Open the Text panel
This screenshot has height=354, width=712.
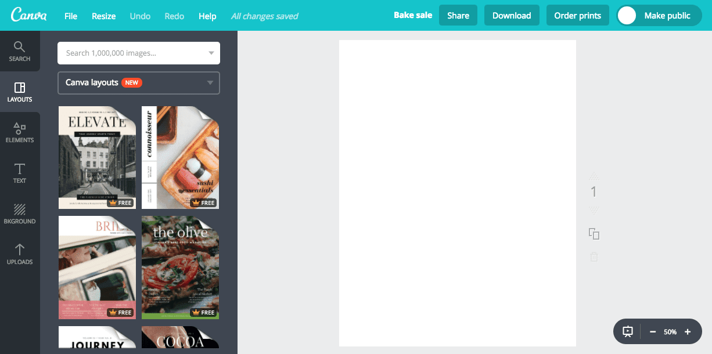pyautogui.click(x=20, y=173)
